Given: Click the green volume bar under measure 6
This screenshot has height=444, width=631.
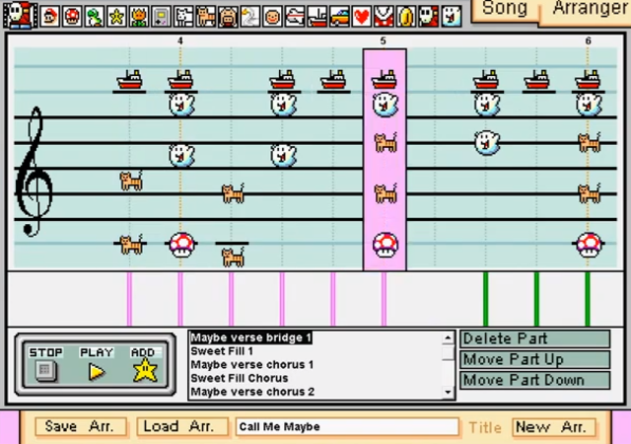Looking at the screenshot, I should [588, 299].
